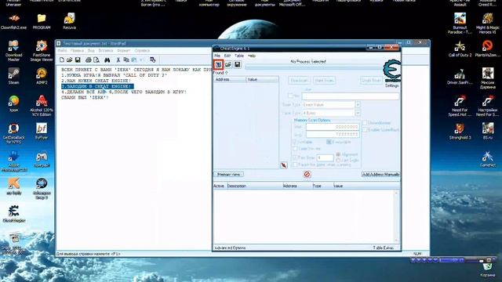The width and height of the screenshot is (502, 282).
Task: Click Add Address Manually button
Action: coord(380,174)
